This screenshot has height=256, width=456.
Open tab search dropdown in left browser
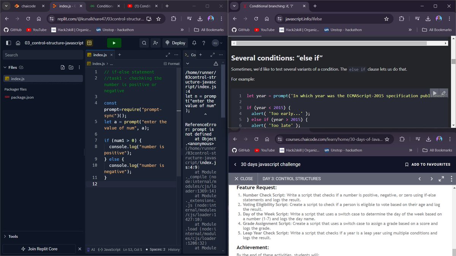click(6, 6)
